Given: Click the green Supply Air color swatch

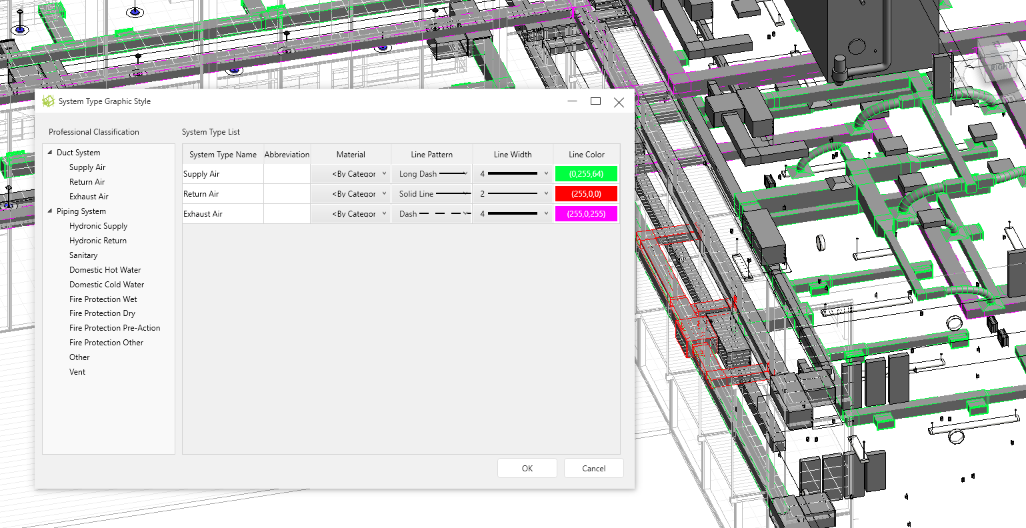Looking at the screenshot, I should [586, 174].
